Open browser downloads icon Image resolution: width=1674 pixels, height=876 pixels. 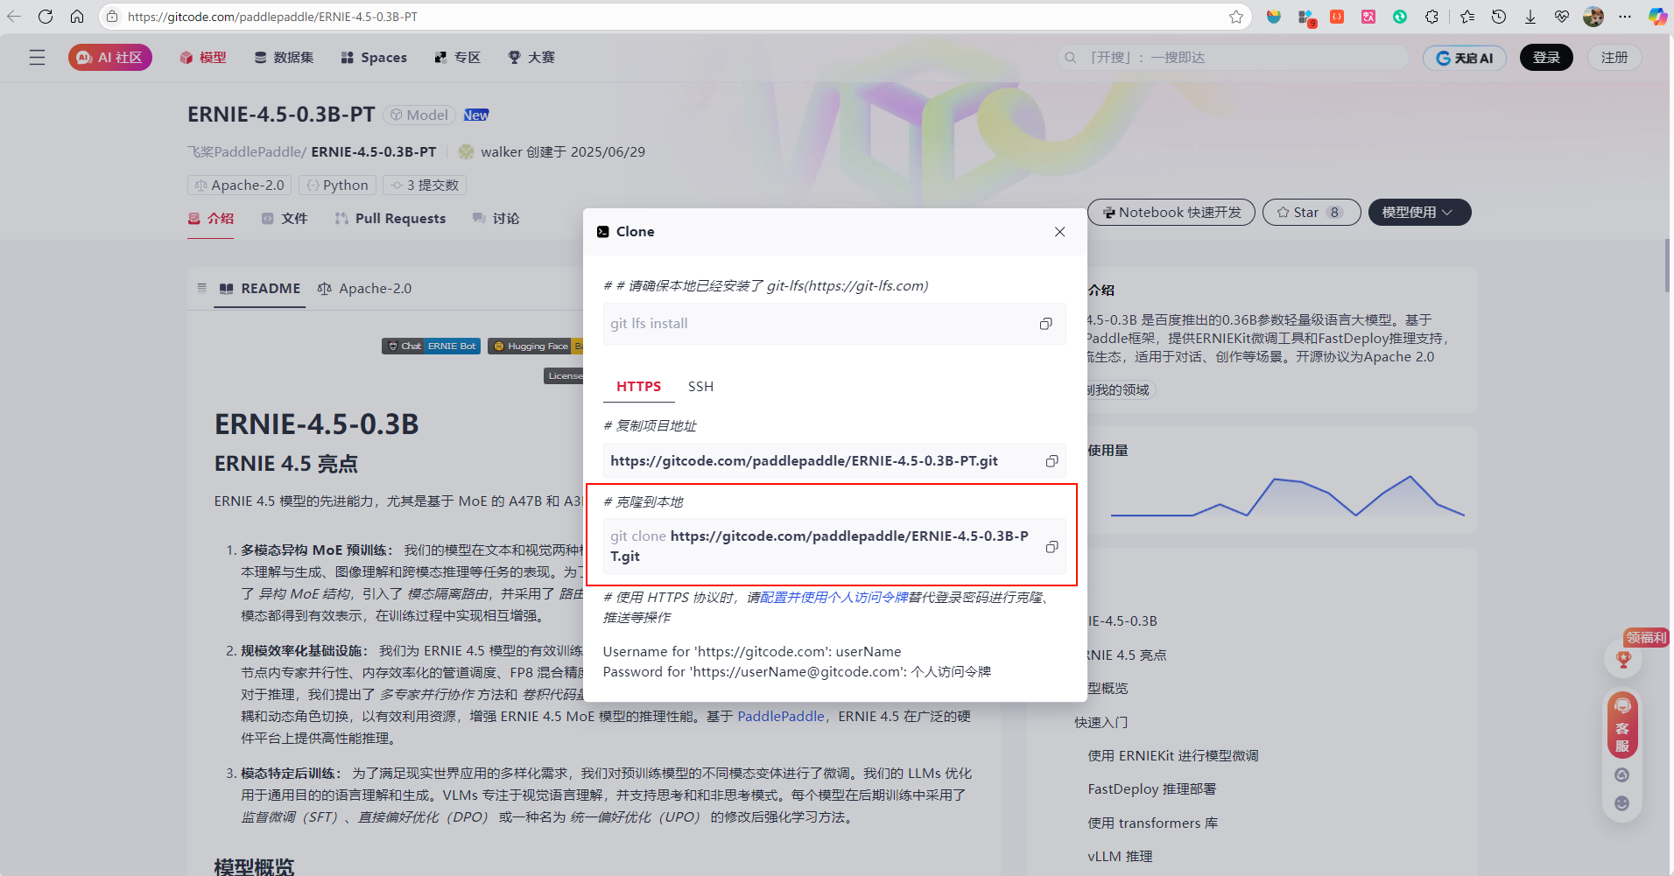[1530, 17]
